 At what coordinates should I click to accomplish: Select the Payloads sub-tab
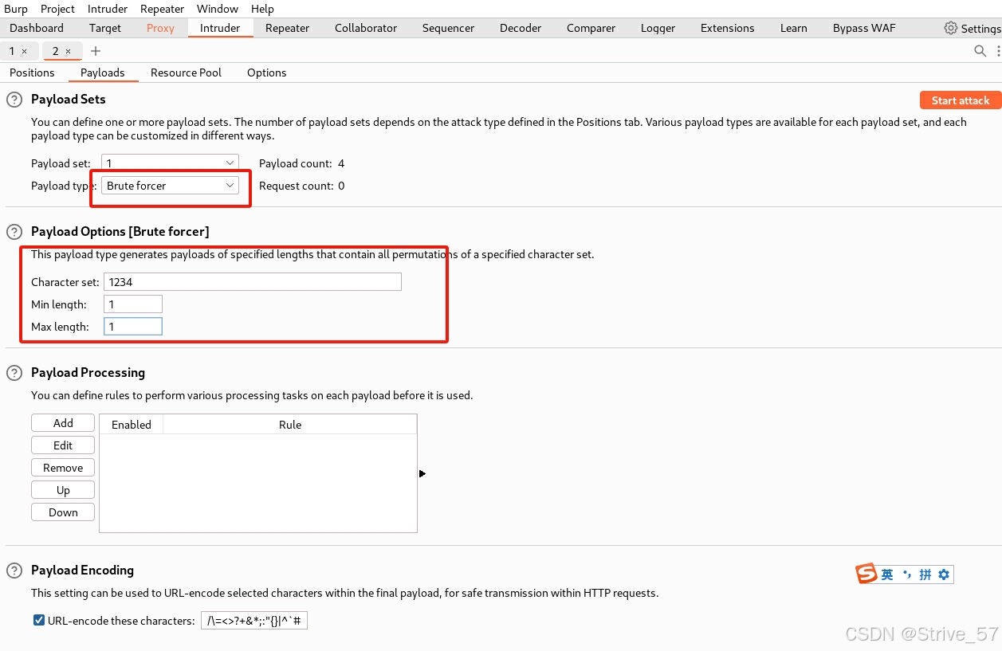pos(102,73)
